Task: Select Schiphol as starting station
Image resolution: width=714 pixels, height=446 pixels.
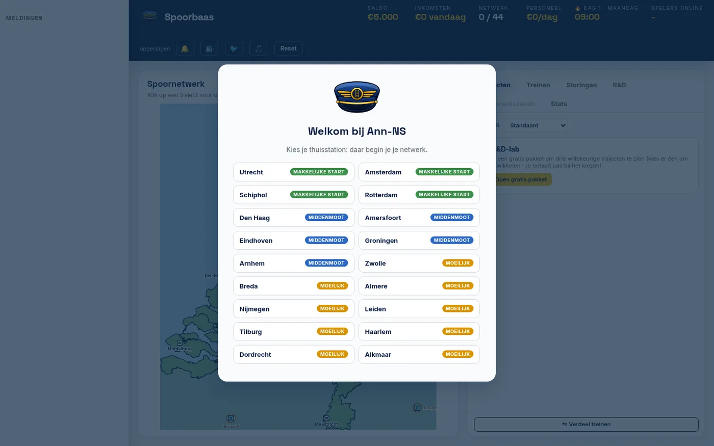Action: (294, 195)
